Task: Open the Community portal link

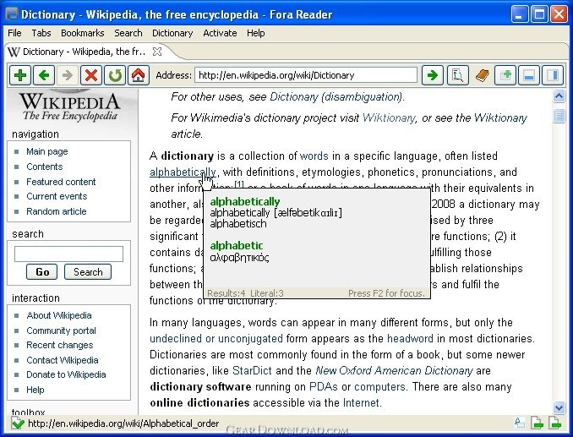Action: pyautogui.click(x=61, y=330)
